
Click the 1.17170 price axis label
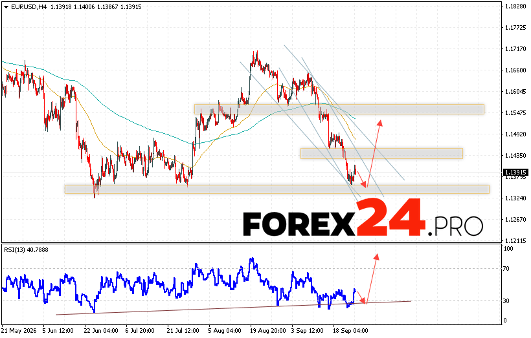515,49
